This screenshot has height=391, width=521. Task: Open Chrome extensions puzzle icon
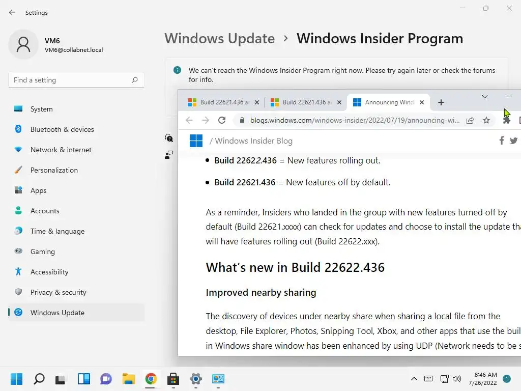[x=506, y=120]
